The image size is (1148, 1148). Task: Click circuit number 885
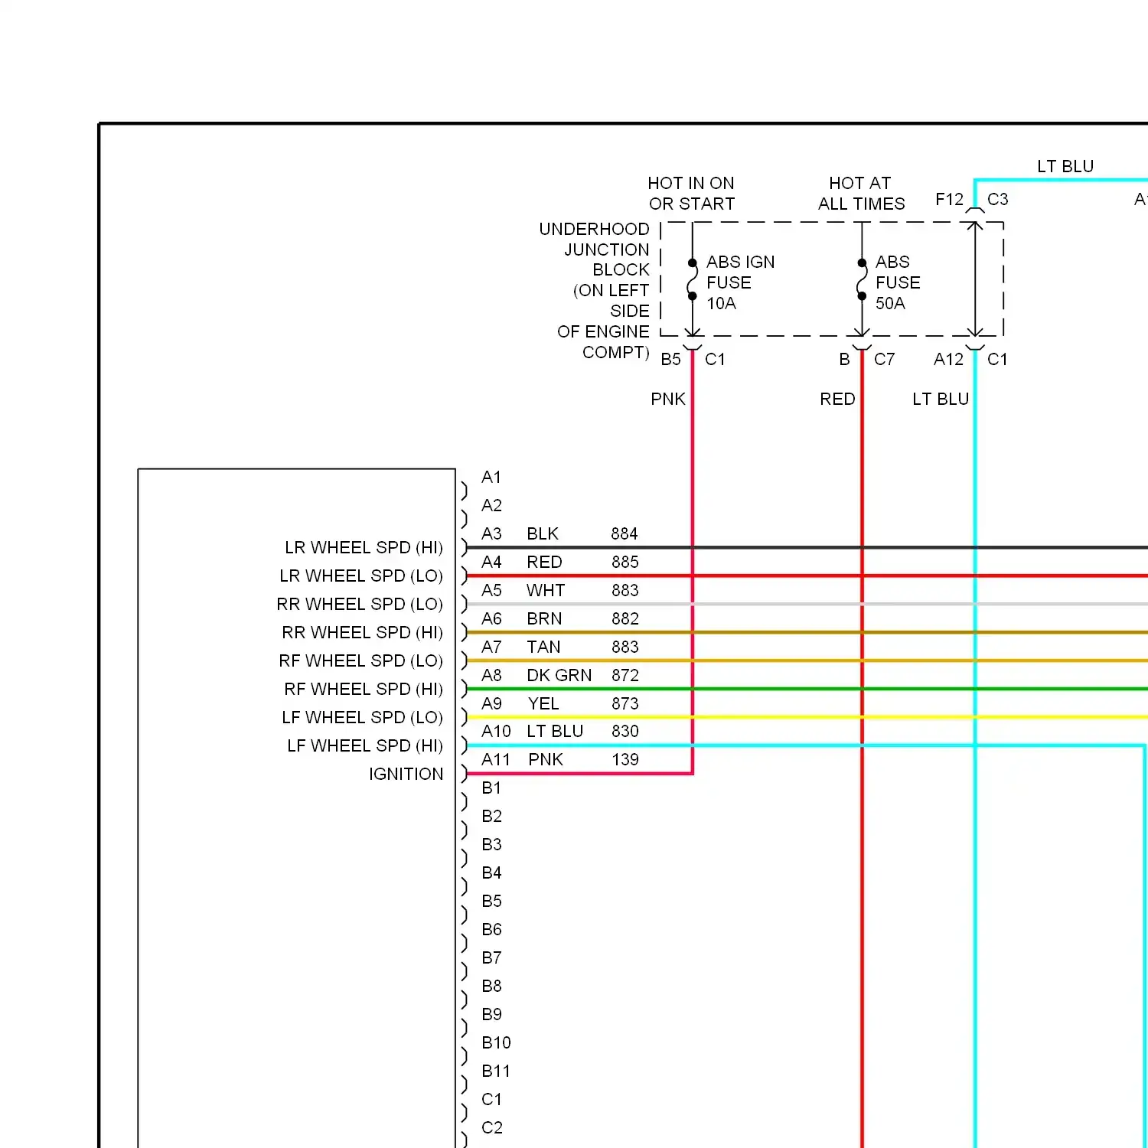[625, 563]
